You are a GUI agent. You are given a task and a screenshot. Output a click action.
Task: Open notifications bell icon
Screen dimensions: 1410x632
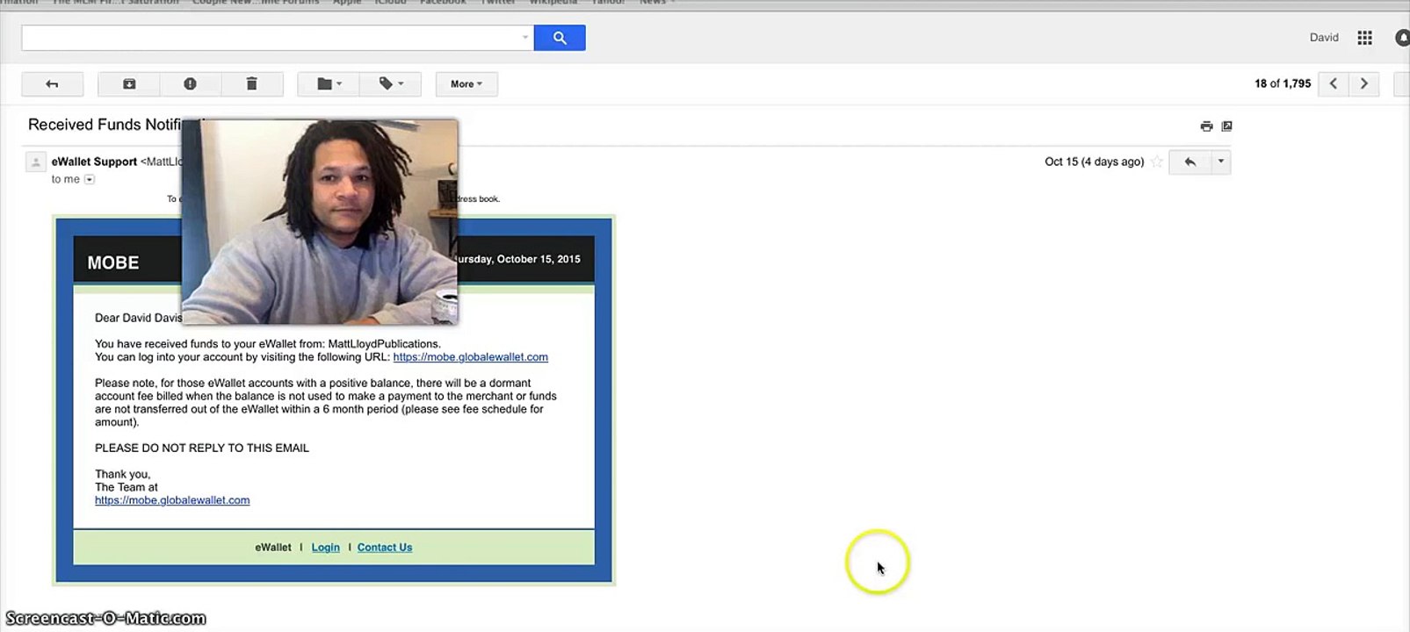[x=1402, y=38]
